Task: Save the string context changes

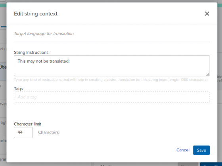Action: [201, 150]
